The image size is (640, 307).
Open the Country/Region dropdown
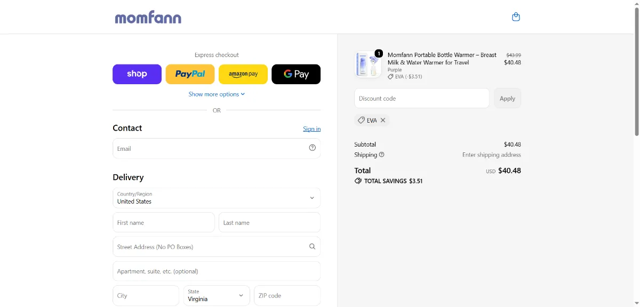(x=217, y=198)
